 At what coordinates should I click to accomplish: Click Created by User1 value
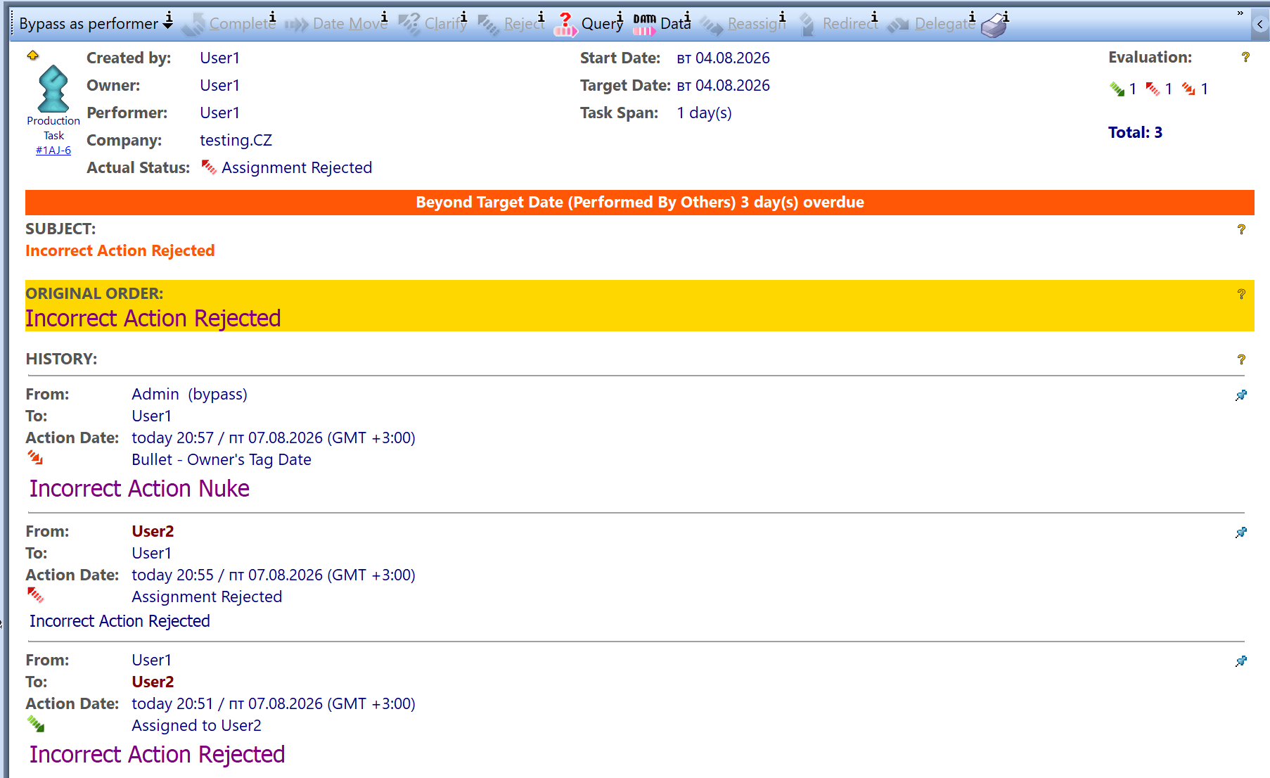pos(219,58)
